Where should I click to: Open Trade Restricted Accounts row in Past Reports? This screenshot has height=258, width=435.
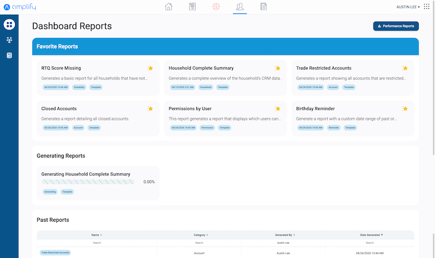tap(55, 253)
